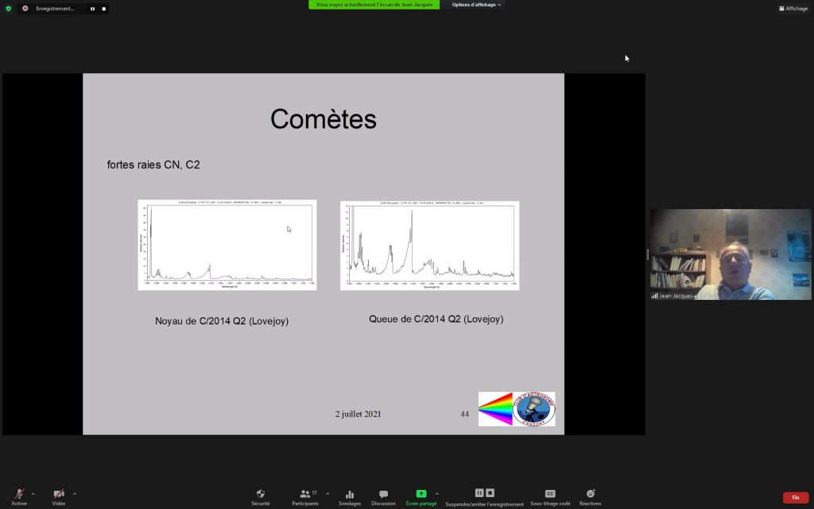Unmute microphone with Activer
The image size is (814, 509).
coord(19,497)
